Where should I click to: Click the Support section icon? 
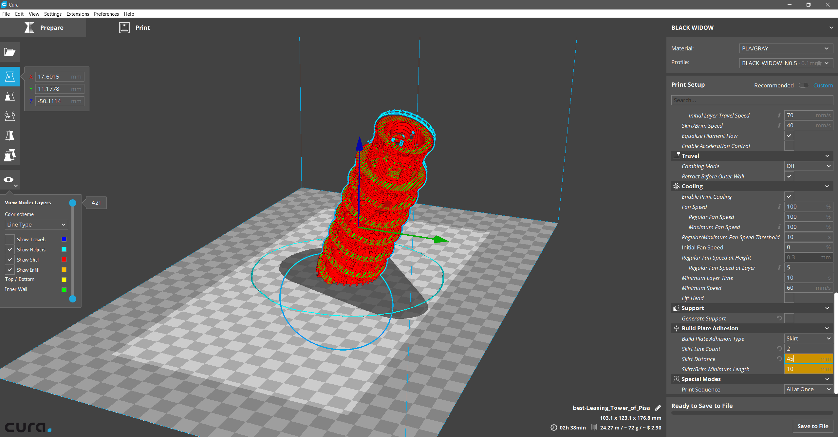(676, 308)
